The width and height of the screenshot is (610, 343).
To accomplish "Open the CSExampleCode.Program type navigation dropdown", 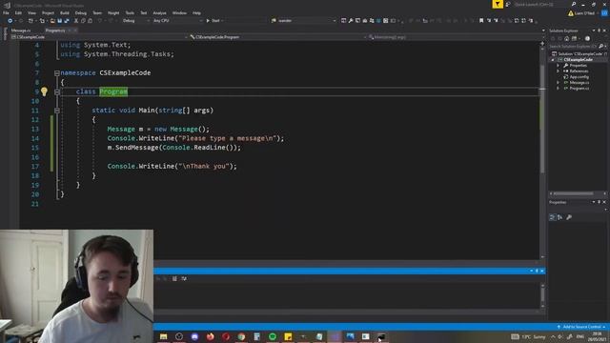I will (277, 37).
